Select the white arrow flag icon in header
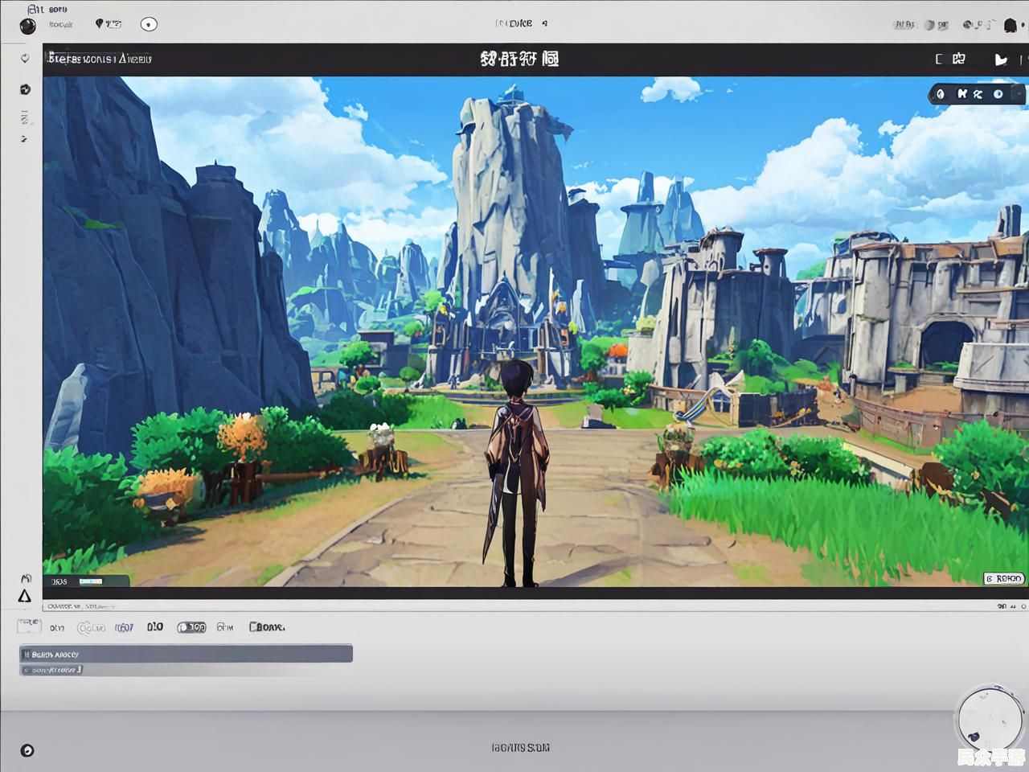The image size is (1029, 772). [1001, 60]
